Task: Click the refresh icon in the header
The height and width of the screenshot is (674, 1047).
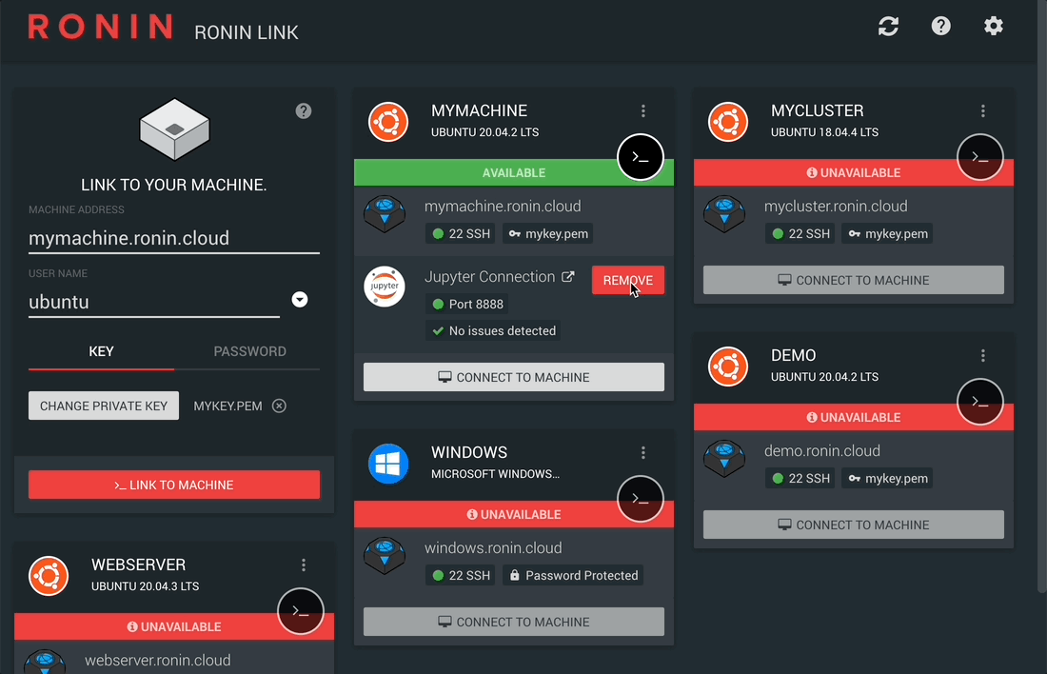Action: (x=888, y=26)
